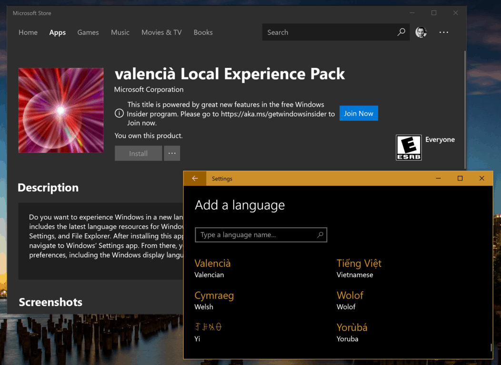The image size is (501, 365).
Task: Open the Games tab
Action: 88,32
